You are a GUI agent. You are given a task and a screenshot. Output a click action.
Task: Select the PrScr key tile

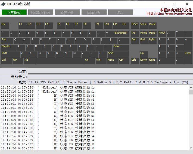point(135,25)
